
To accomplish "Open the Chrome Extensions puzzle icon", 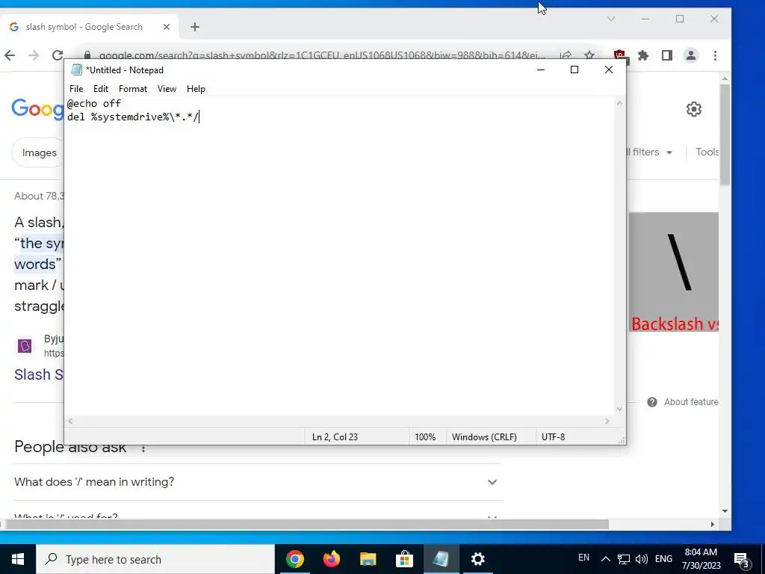I will pos(643,55).
